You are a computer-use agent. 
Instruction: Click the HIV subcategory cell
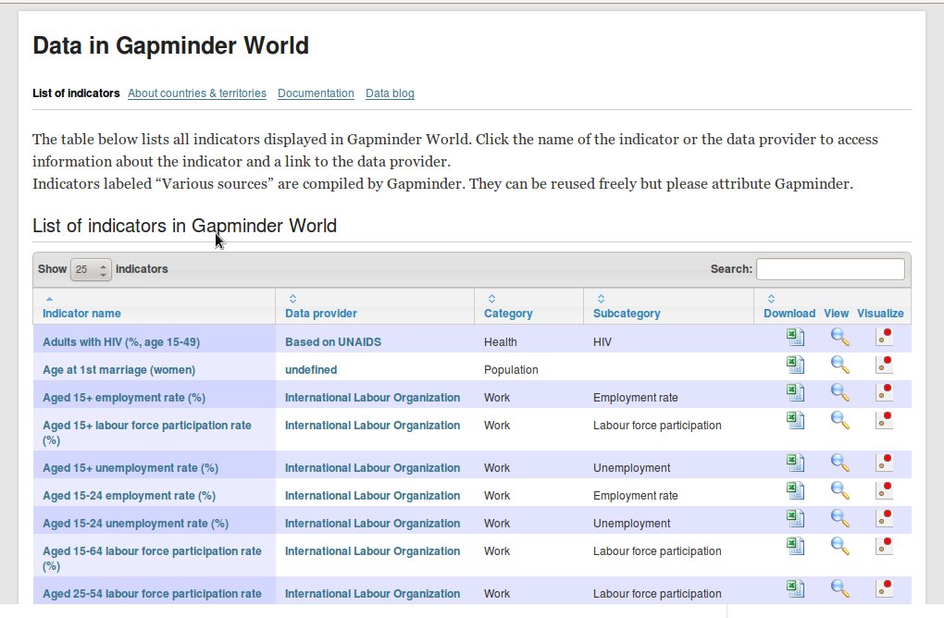668,339
